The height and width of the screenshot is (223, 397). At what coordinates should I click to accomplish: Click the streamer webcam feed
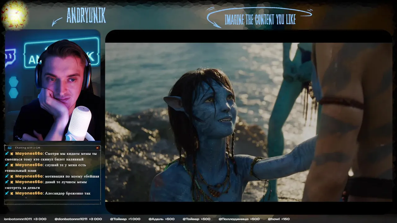pyautogui.click(x=53, y=85)
